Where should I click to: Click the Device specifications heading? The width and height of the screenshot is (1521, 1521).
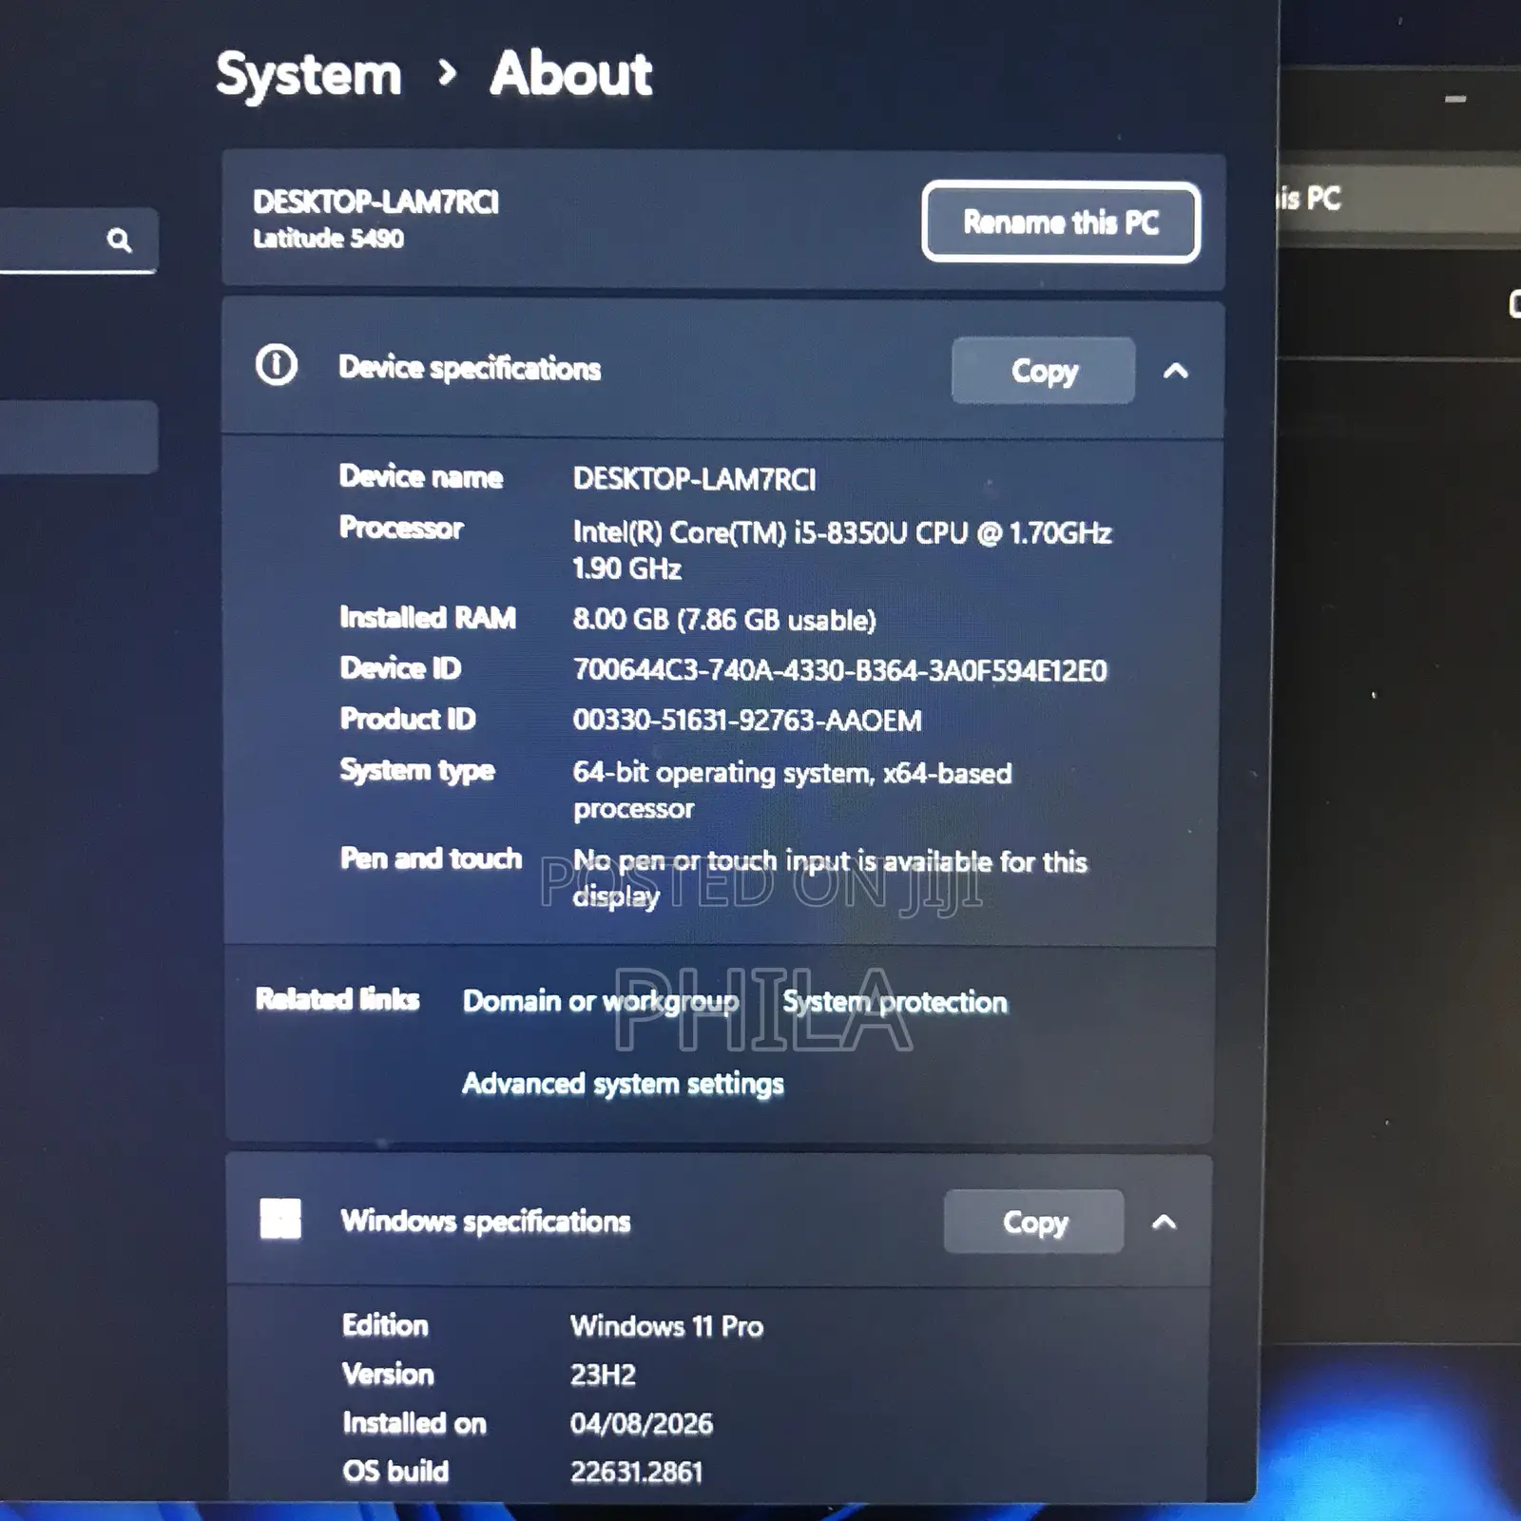(x=470, y=368)
